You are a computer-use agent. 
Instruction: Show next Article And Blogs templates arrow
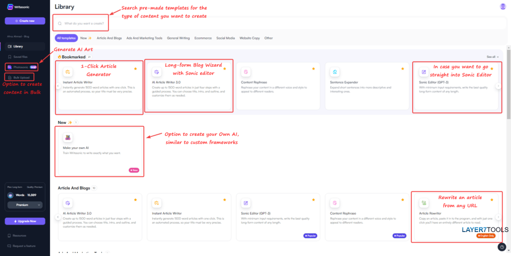[x=499, y=217]
